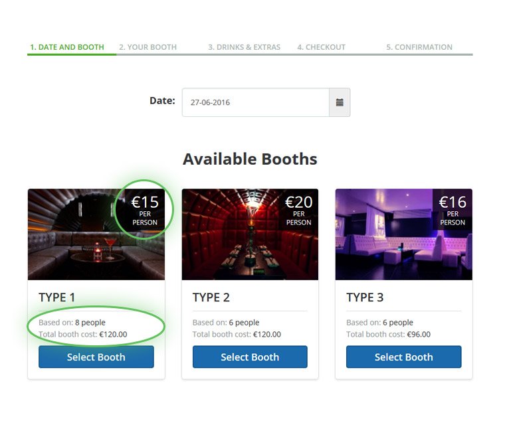This screenshot has width=505, height=425.
Task: Switch to the Date and Booth step
Action: (67, 47)
